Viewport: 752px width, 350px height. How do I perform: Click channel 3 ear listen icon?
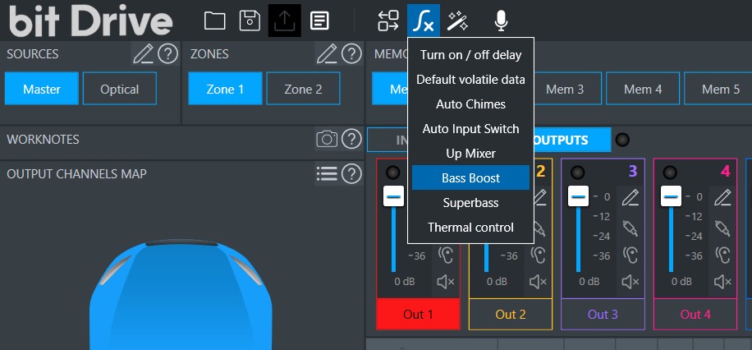pyautogui.click(x=630, y=255)
